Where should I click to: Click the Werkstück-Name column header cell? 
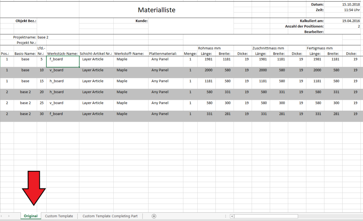tap(63, 54)
